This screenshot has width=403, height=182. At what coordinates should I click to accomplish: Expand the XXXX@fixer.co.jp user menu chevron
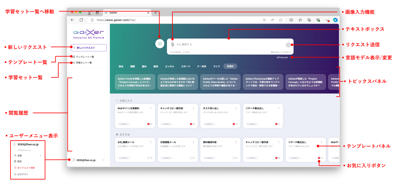(104, 160)
